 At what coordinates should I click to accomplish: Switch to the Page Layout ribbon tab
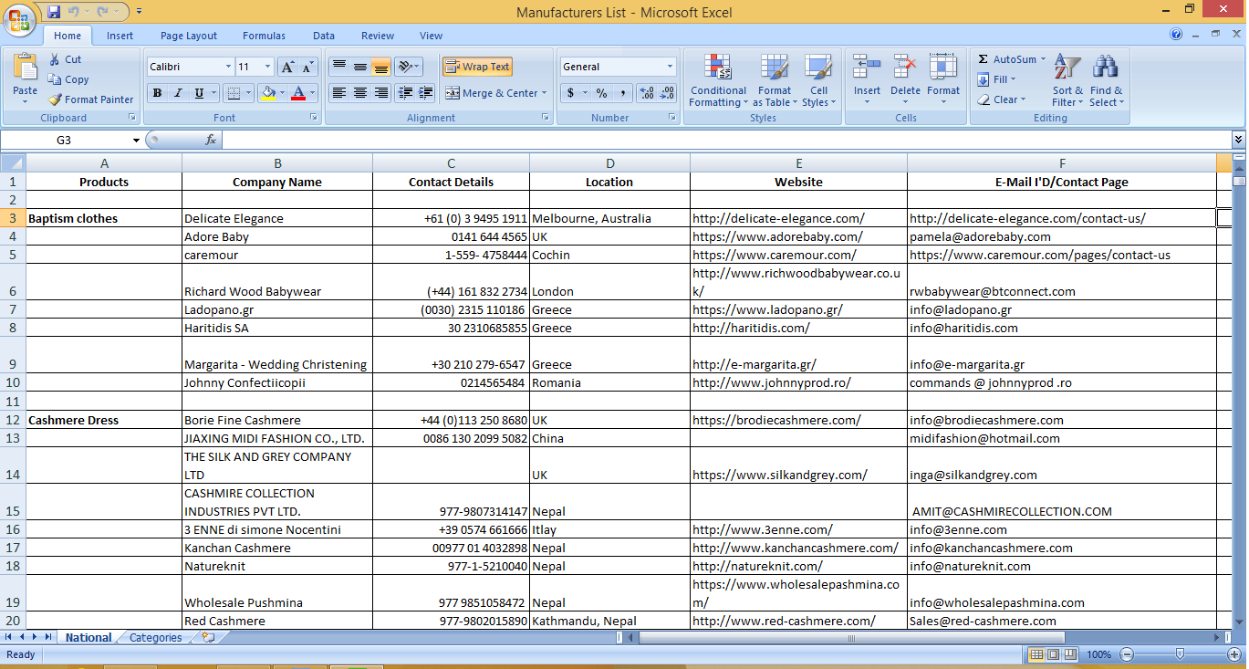189,36
